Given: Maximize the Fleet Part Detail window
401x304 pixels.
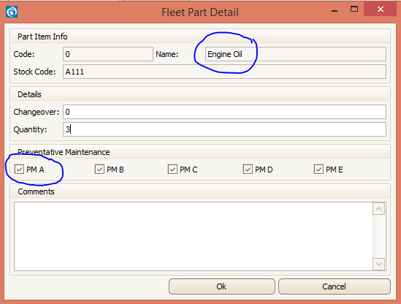Looking at the screenshot, I should click(354, 9).
